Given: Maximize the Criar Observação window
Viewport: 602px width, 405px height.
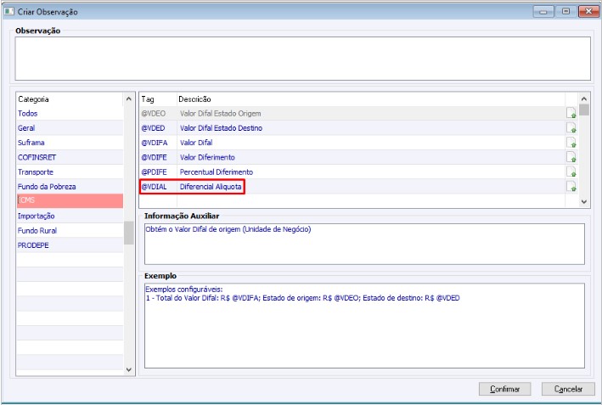Looking at the screenshot, I should 565,12.
